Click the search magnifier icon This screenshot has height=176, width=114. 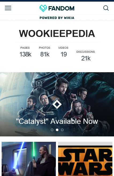(106, 8)
